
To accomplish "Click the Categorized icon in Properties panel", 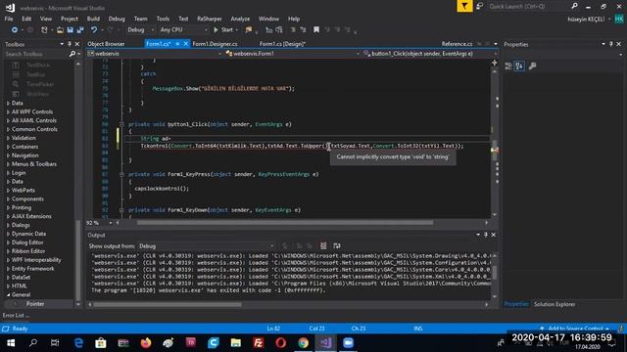I will (508, 66).
